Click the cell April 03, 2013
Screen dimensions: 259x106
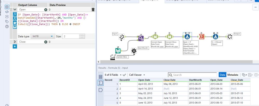pyautogui.click(x=150, y=84)
